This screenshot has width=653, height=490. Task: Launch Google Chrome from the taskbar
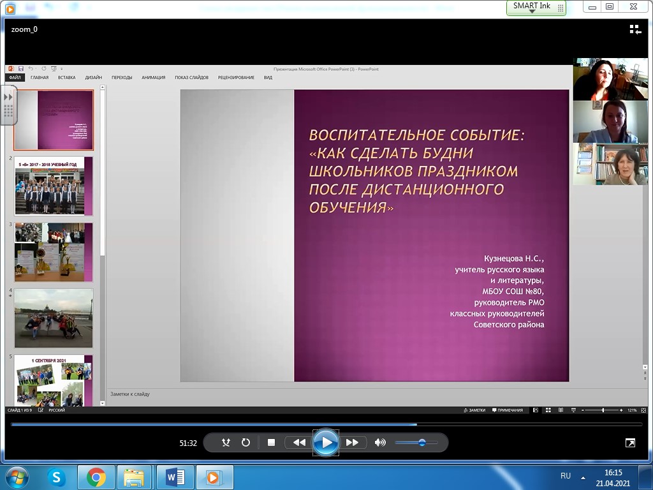pos(96,477)
